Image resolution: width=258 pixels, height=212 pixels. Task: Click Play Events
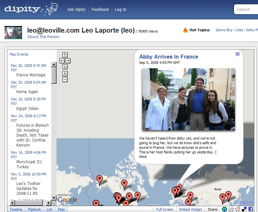[19, 54]
